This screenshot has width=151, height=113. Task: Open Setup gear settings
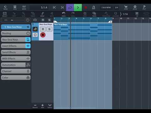(x=135, y=8)
